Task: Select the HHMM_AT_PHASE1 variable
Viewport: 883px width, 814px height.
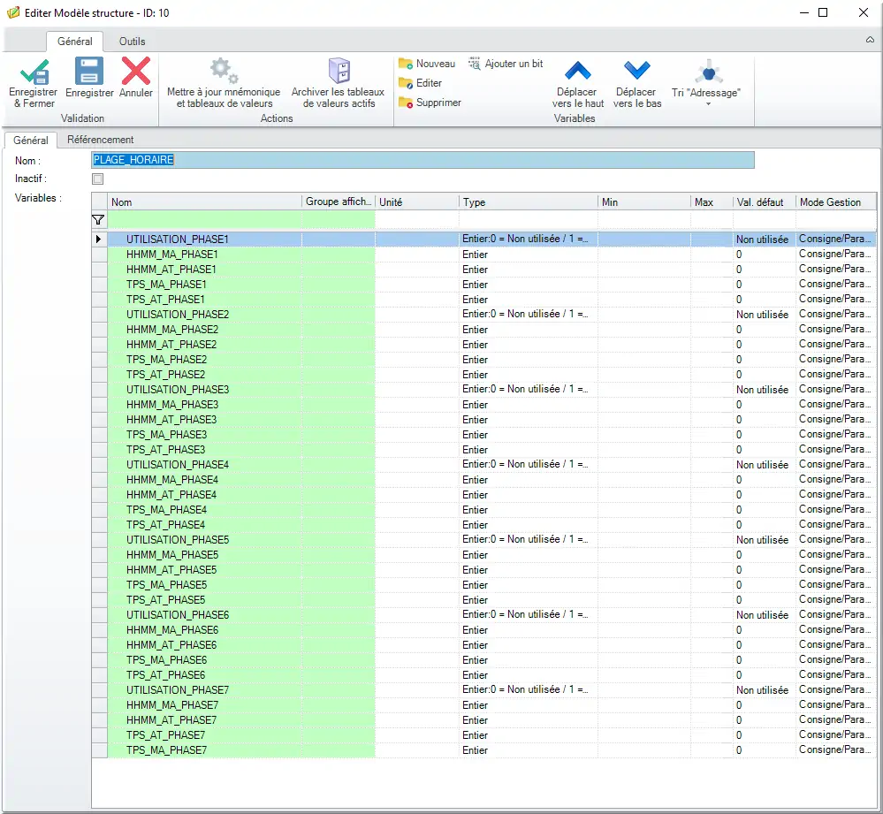Action: (x=171, y=270)
